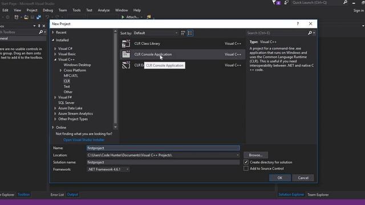Click the navigate forward toolbar icon
The height and width of the screenshot is (205, 365).
7,17
